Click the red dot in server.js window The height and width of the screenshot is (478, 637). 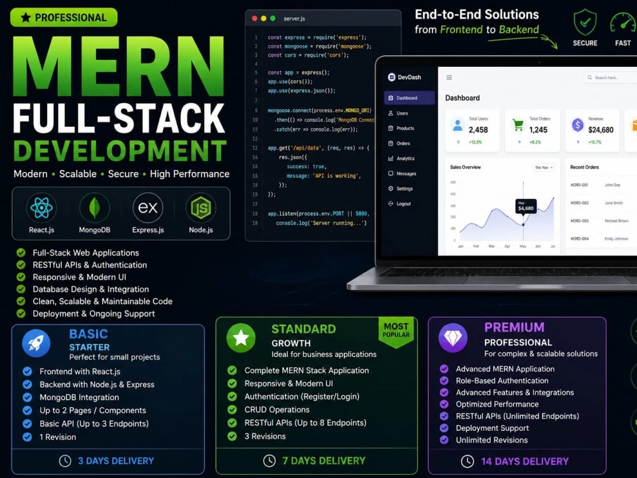point(255,18)
